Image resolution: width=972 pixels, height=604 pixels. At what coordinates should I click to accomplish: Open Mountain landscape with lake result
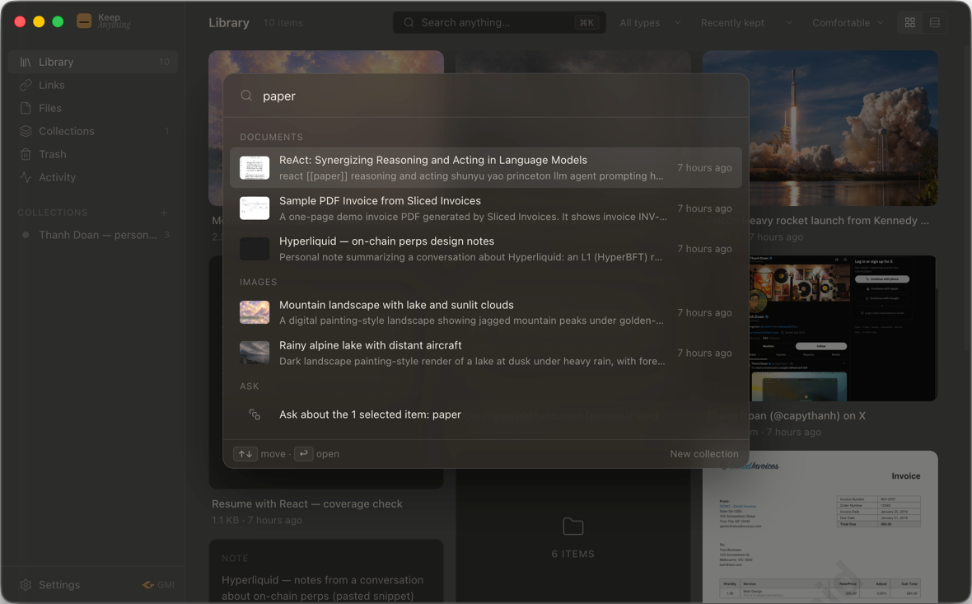(485, 312)
